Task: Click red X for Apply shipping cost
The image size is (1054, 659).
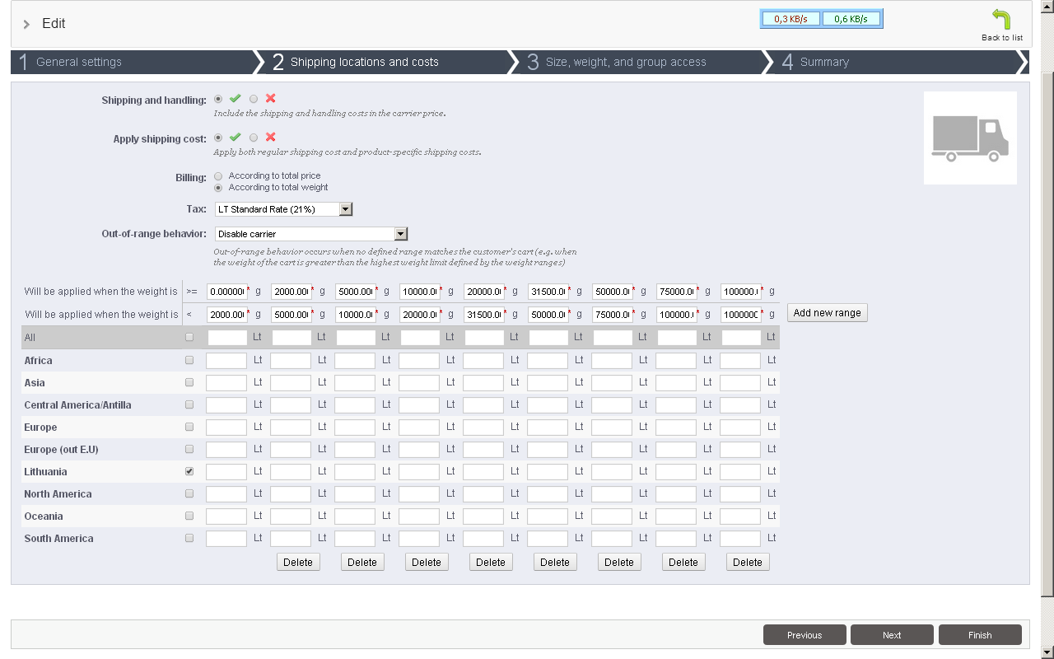Action: [270, 138]
